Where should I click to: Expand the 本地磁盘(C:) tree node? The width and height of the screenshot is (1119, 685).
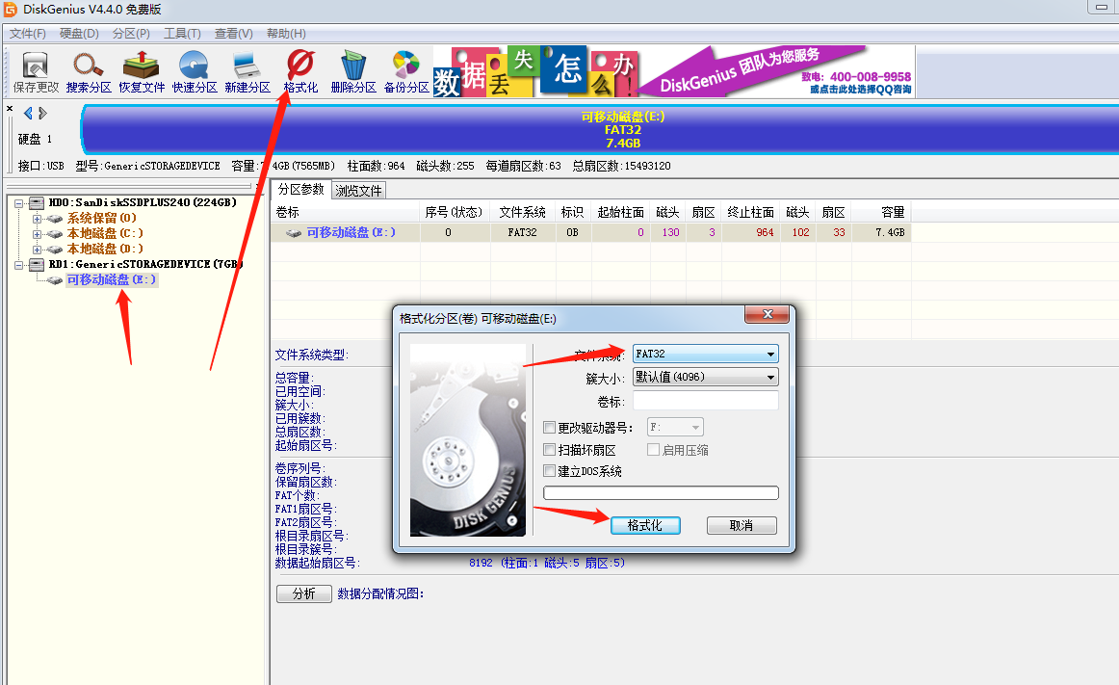[x=38, y=234]
